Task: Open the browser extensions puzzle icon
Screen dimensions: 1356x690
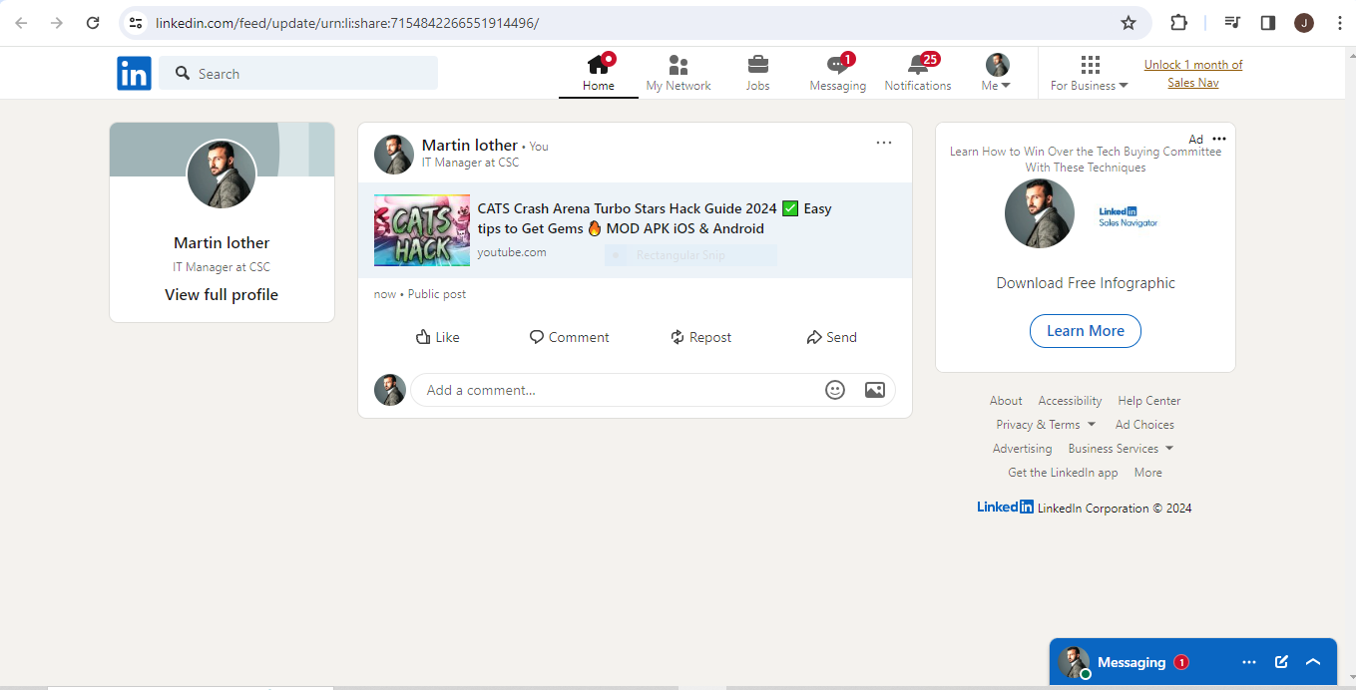Action: coord(1178,22)
